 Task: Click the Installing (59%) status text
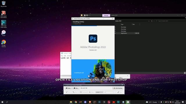[78, 22]
